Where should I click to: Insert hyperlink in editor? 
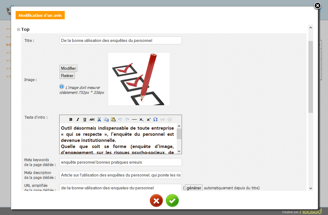tap(163, 120)
